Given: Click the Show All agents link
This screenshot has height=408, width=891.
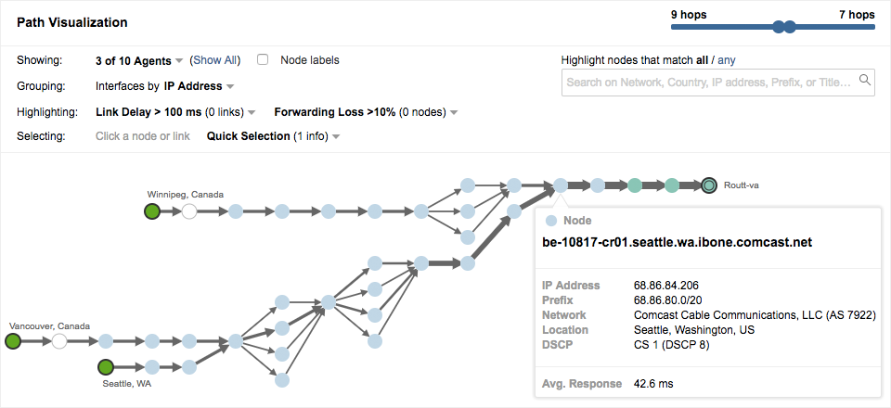Looking at the screenshot, I should click(x=215, y=60).
